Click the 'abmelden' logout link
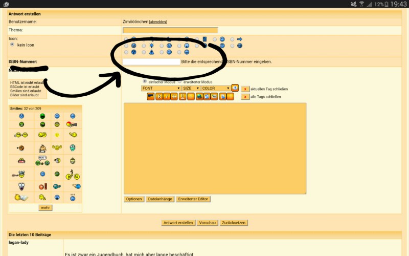This screenshot has height=256, width=409. [157, 22]
